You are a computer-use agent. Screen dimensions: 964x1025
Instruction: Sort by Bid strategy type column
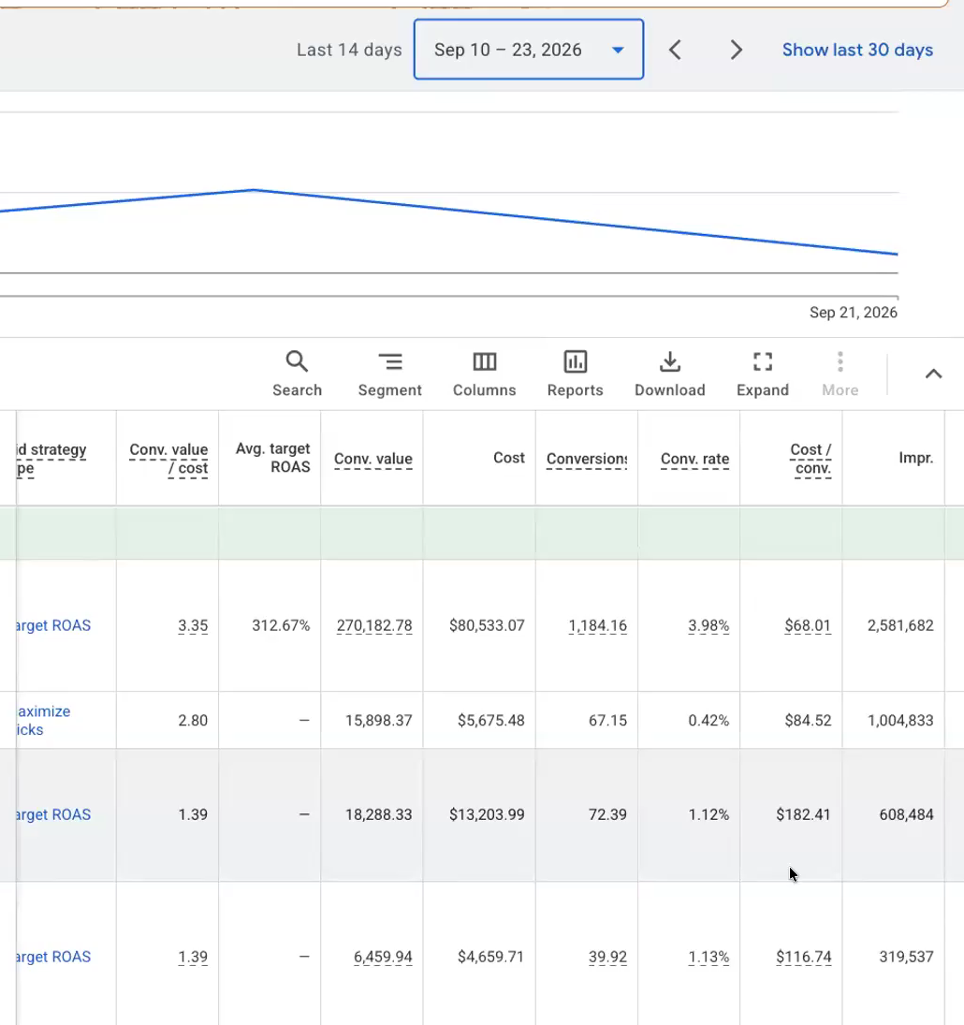(x=51, y=459)
